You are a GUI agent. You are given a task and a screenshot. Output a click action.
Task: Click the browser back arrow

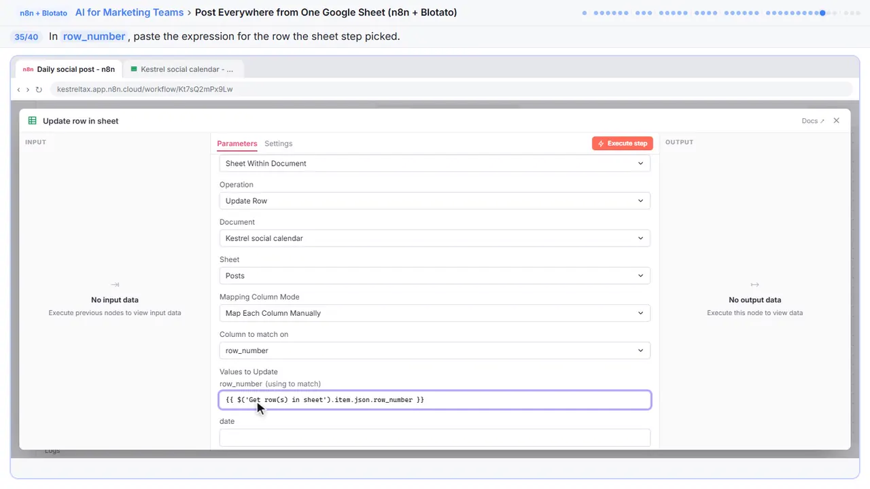point(18,89)
